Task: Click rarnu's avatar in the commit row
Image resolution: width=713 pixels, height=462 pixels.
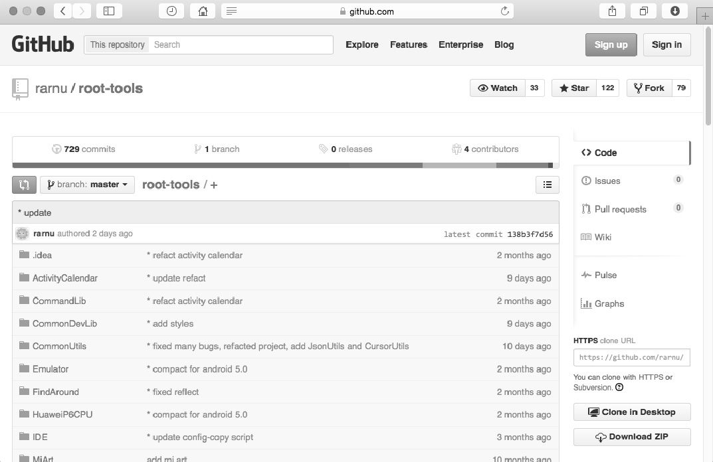Action: [23, 234]
